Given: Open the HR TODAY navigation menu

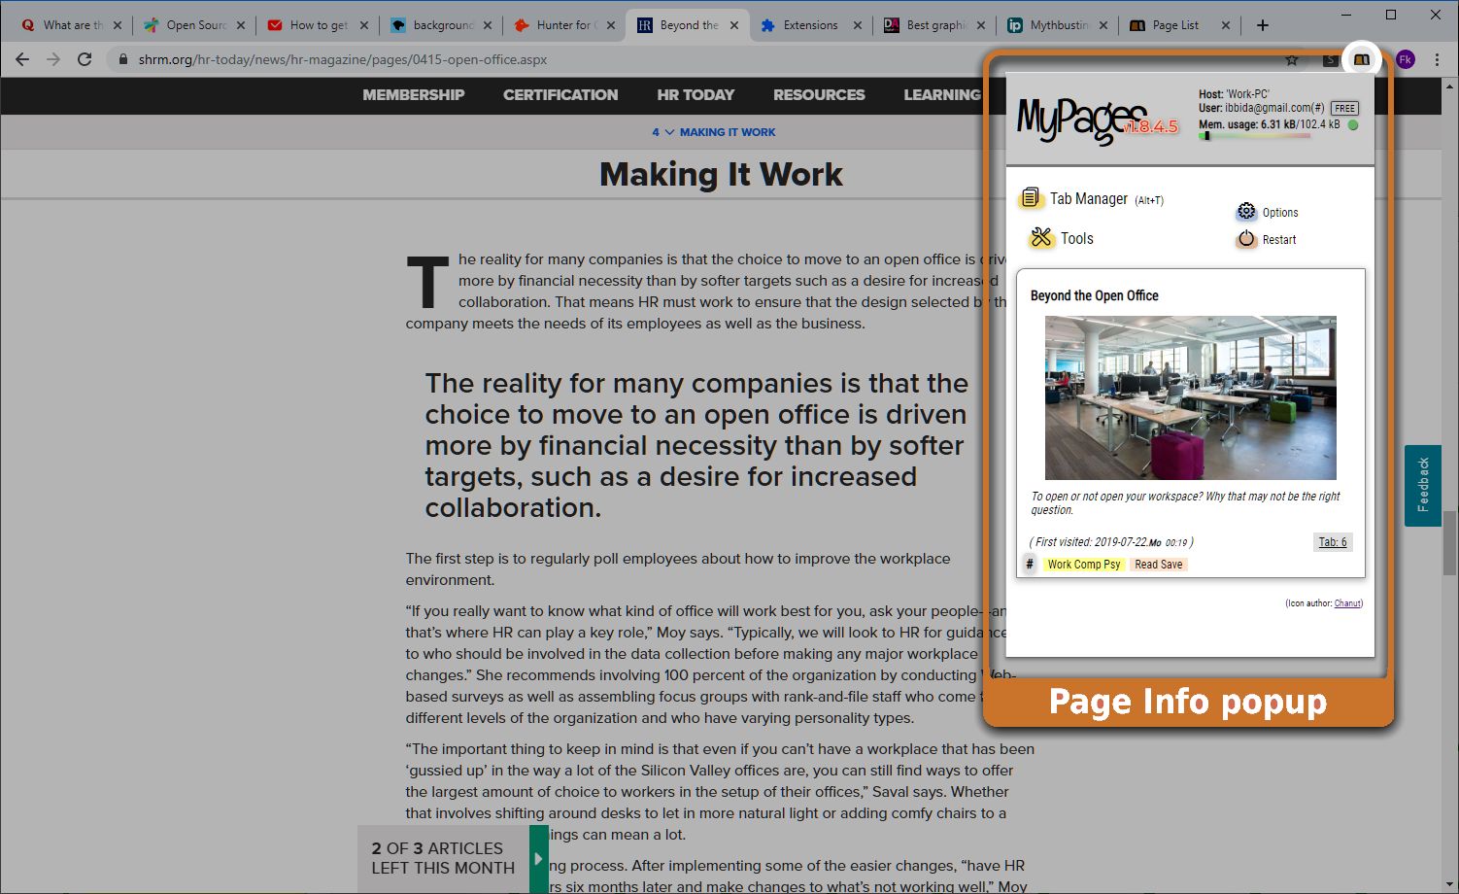Looking at the screenshot, I should point(696,95).
